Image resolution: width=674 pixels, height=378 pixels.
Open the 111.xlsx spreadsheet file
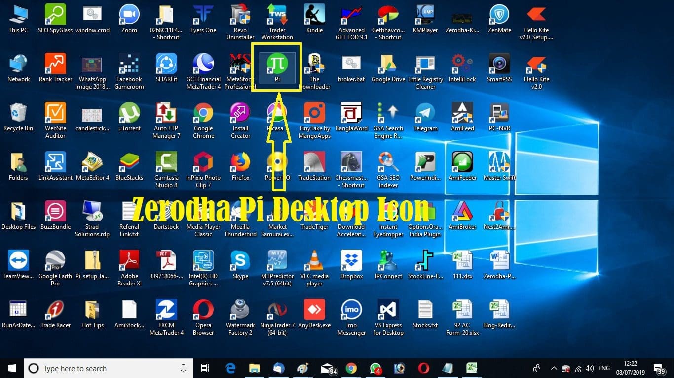462,264
